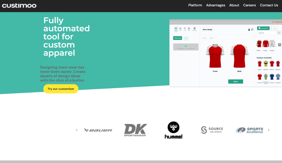
Task: Open the Style panel icon
Action: point(189,29)
